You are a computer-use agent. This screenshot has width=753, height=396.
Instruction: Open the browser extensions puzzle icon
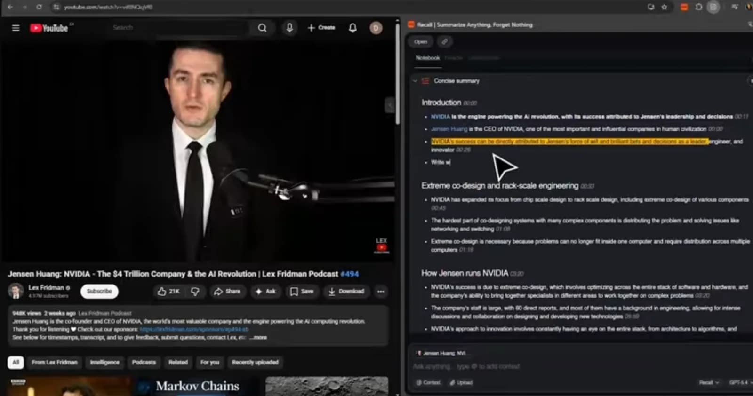(x=699, y=7)
